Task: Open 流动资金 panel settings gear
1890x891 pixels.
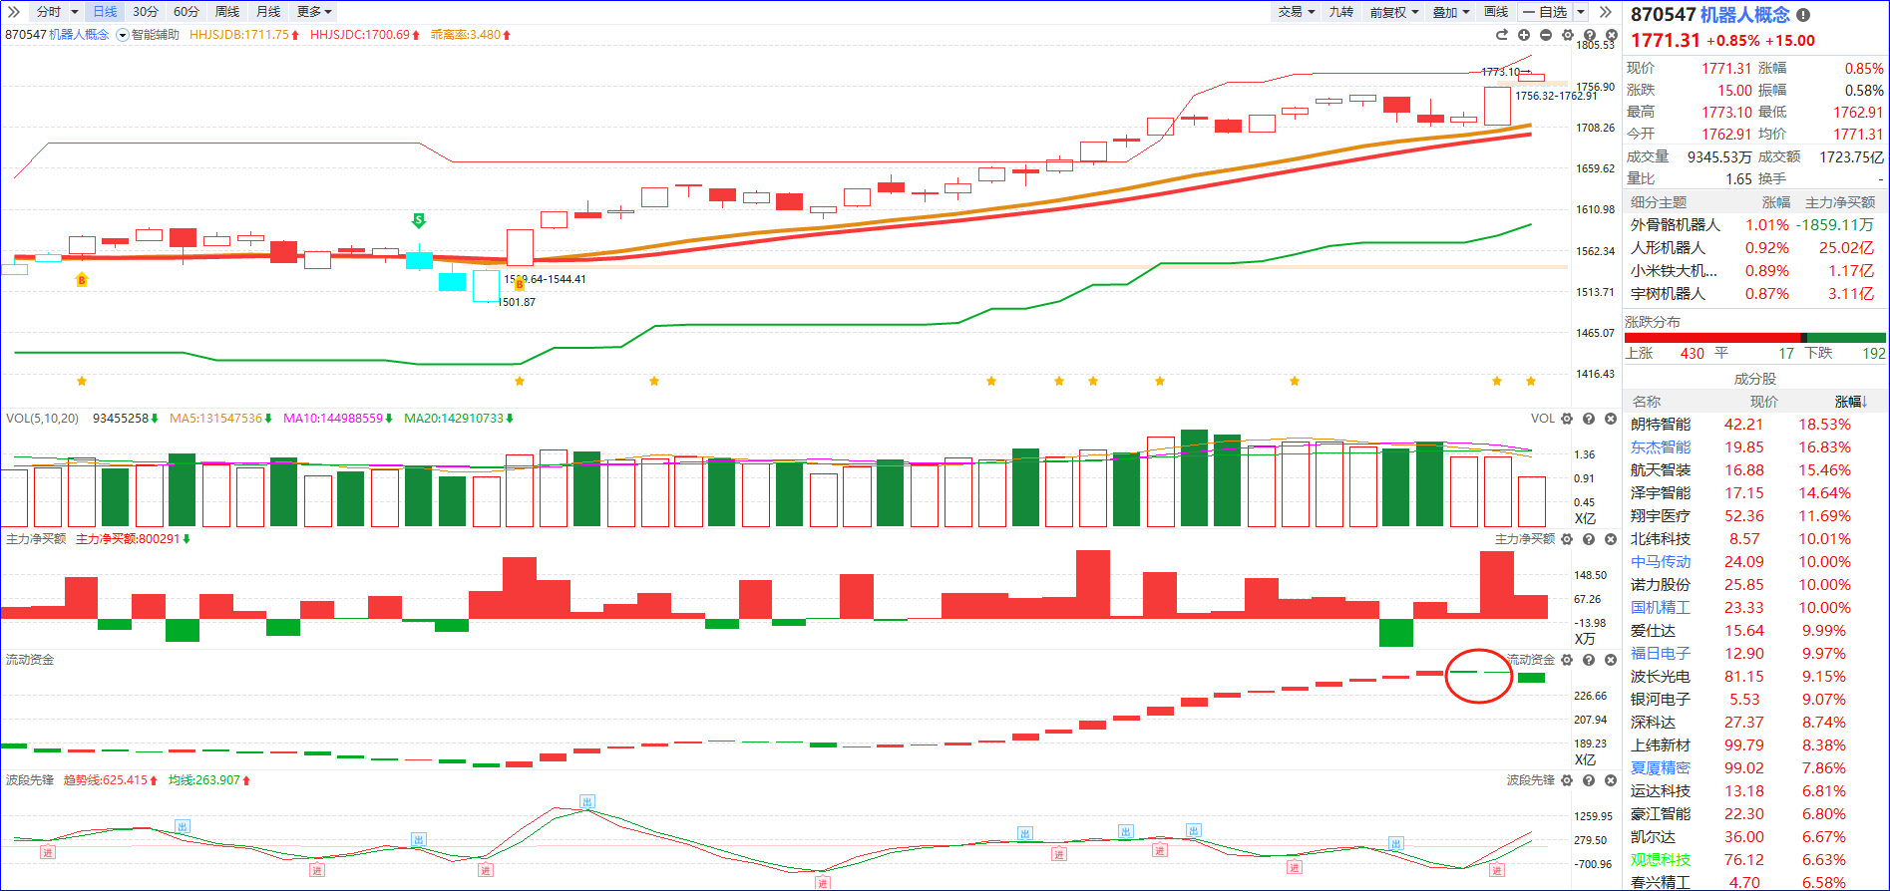Action: click(x=1567, y=660)
